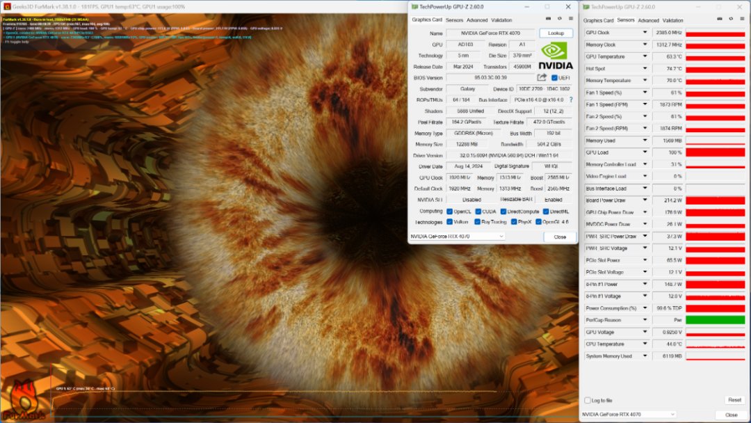Open the Fan 1 Speed (RPM) dropdown arrow
751x423 pixels.
tap(645, 104)
